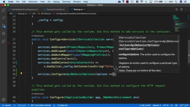
Task: Open the Manage gear menu
Action: click(4, 100)
